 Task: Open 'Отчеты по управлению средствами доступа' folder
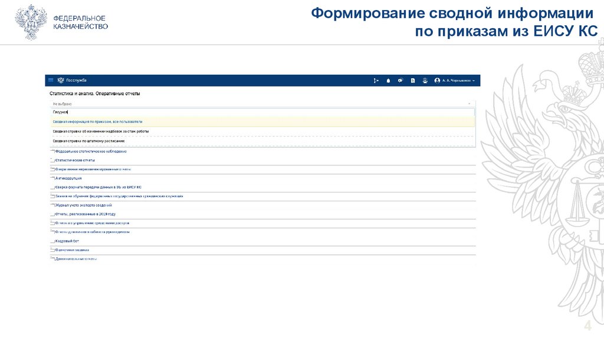pos(93,223)
